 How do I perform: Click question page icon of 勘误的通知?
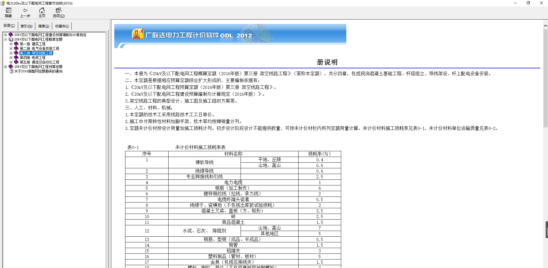pyautogui.click(x=11, y=71)
